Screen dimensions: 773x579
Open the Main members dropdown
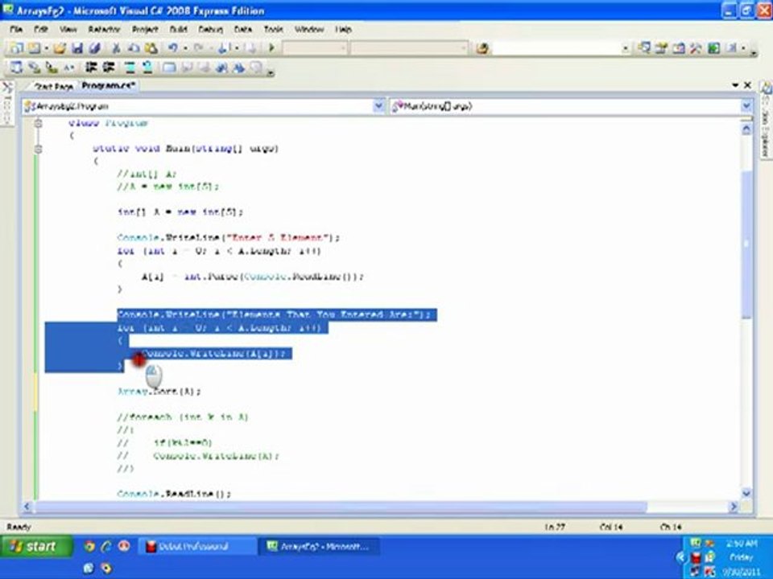pos(746,106)
